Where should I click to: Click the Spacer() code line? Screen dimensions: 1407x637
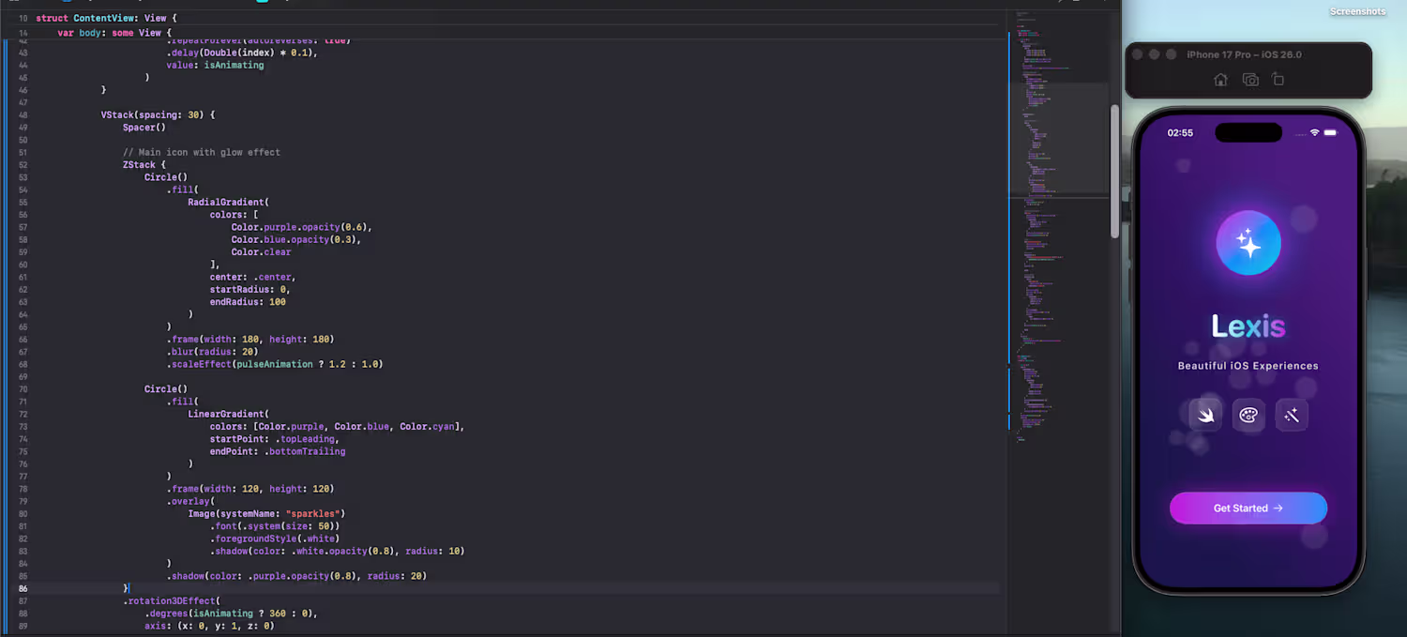[x=144, y=128]
